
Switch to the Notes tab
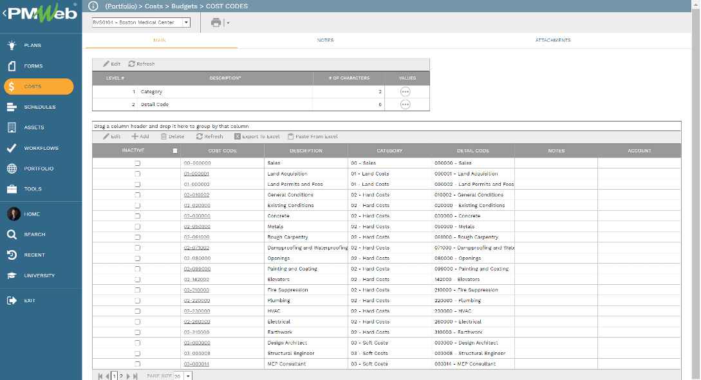325,39
